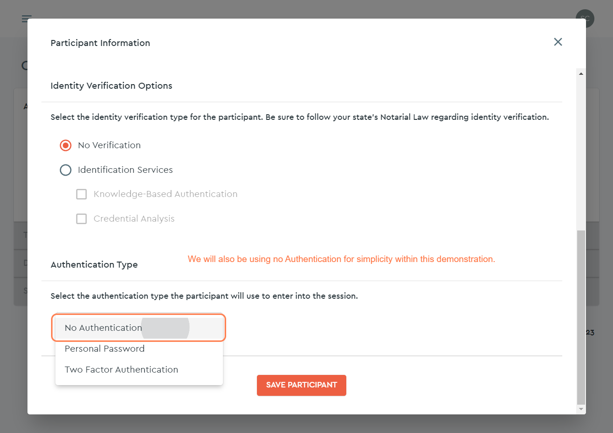The width and height of the screenshot is (613, 433).
Task: Click the Identity Verification Options heading
Action: (111, 86)
